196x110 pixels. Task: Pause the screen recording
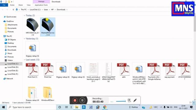[x=82, y=100]
